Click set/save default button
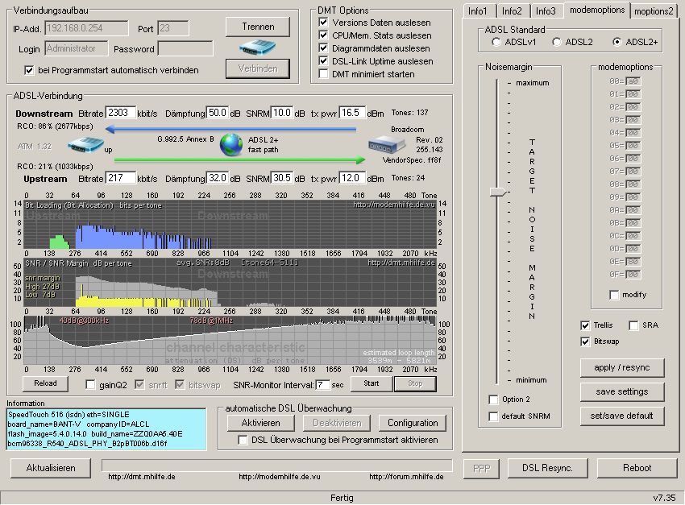685x505 pixels. pos(622,416)
